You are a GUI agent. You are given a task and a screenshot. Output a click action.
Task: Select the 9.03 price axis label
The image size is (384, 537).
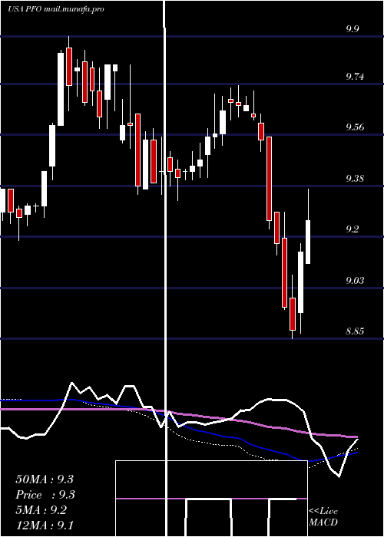[x=355, y=281]
